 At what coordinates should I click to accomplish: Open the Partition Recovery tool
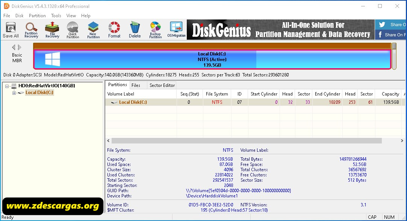pyautogui.click(x=31, y=30)
